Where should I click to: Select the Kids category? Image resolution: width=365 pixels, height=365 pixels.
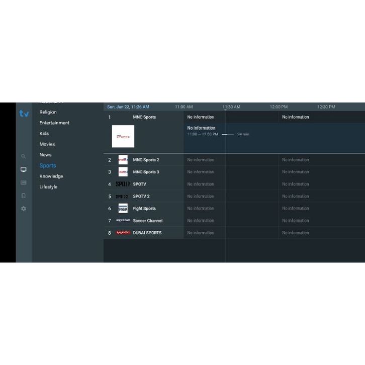pyautogui.click(x=44, y=133)
